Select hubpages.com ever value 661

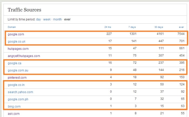pyautogui.click(x=182, y=48)
